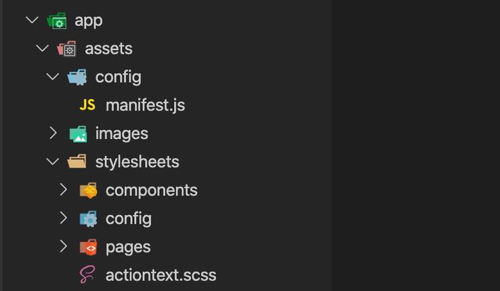Screen dimensions: 500x291
Task: Click the red assets folder icon
Action: pos(66,49)
